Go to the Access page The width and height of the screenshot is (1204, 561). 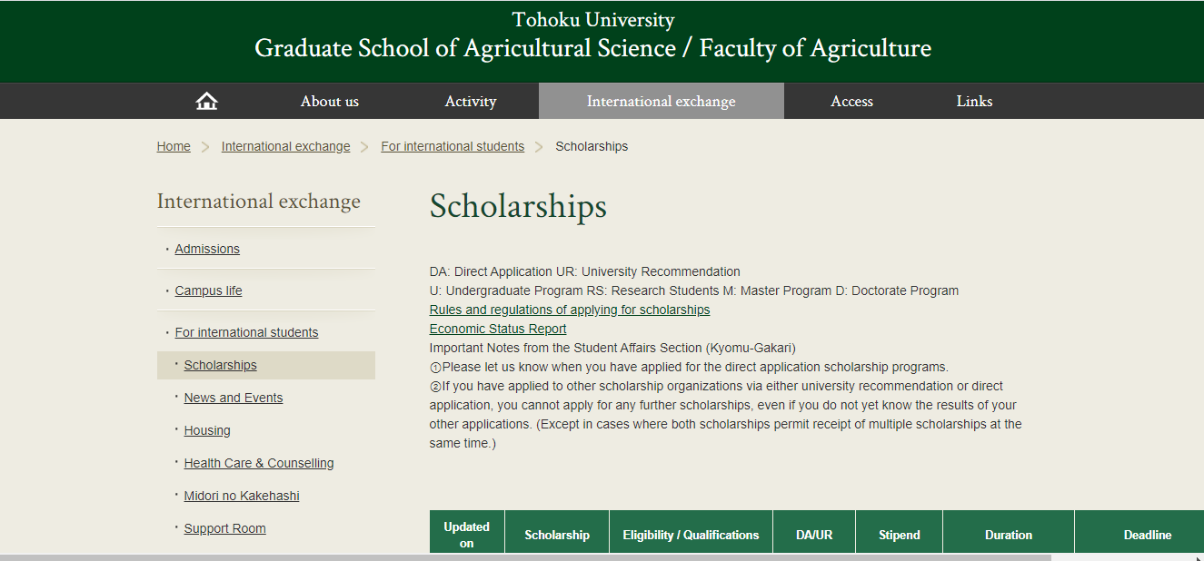click(x=852, y=101)
